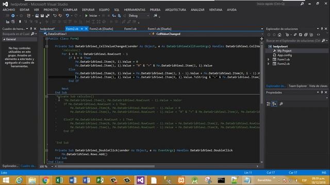Click the Open File toolbar icon
330x185 pixels.
37,16
